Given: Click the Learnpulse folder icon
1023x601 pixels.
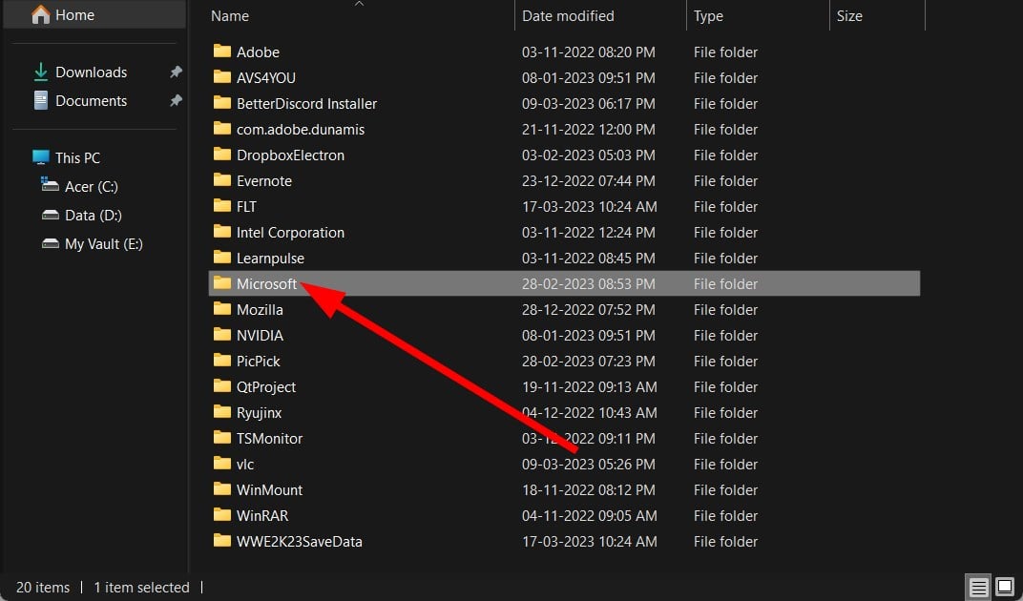Looking at the screenshot, I should pos(221,258).
